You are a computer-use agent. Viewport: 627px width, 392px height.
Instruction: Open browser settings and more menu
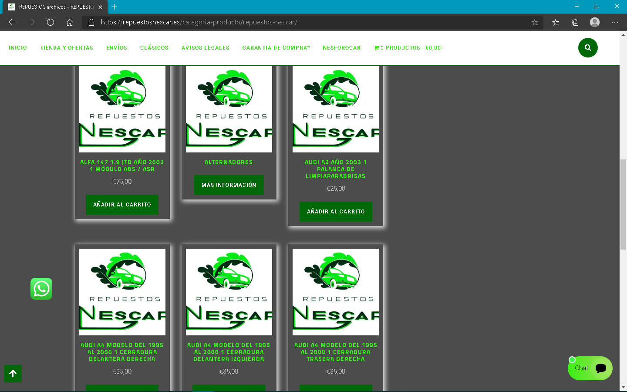click(615, 22)
